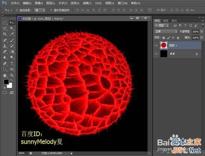Open the 窗口(W) menu
This screenshot has width=205, height=156.
tap(123, 3)
